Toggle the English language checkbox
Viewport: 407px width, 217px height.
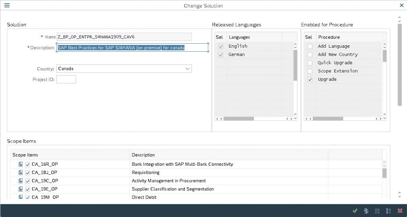(x=221, y=46)
